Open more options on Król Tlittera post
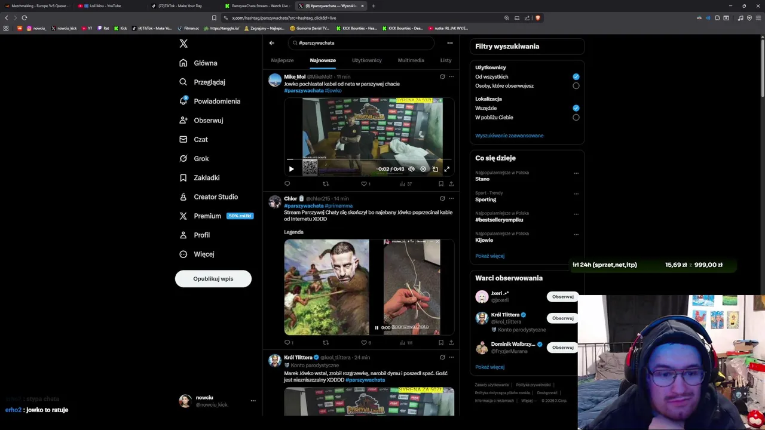 451,357
